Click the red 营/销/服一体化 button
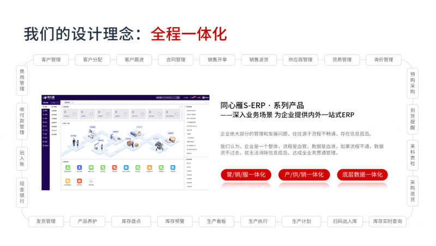Screen dimensions: 436x246 [x=246, y=175]
